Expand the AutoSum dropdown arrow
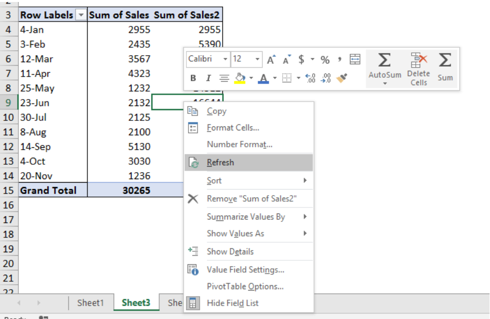Viewport: 490px width, 319px height. [x=385, y=84]
